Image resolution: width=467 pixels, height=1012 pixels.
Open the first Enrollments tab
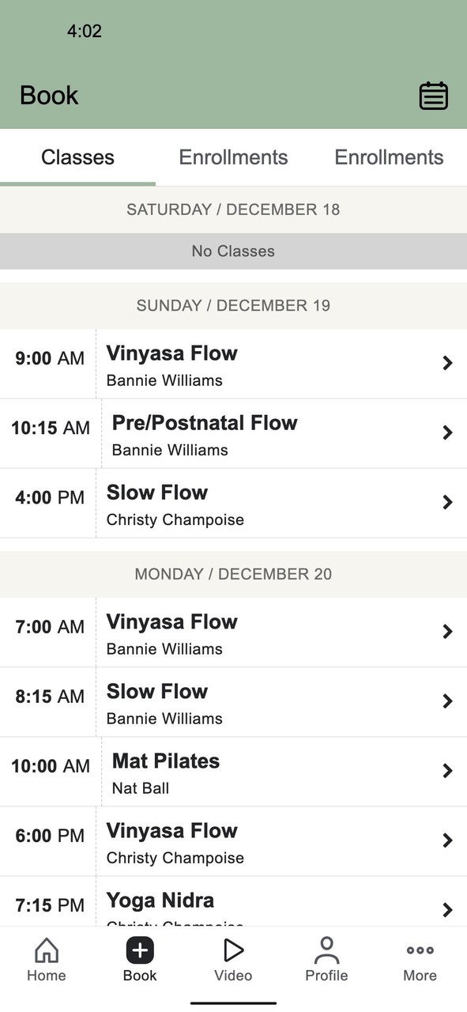coord(232,157)
